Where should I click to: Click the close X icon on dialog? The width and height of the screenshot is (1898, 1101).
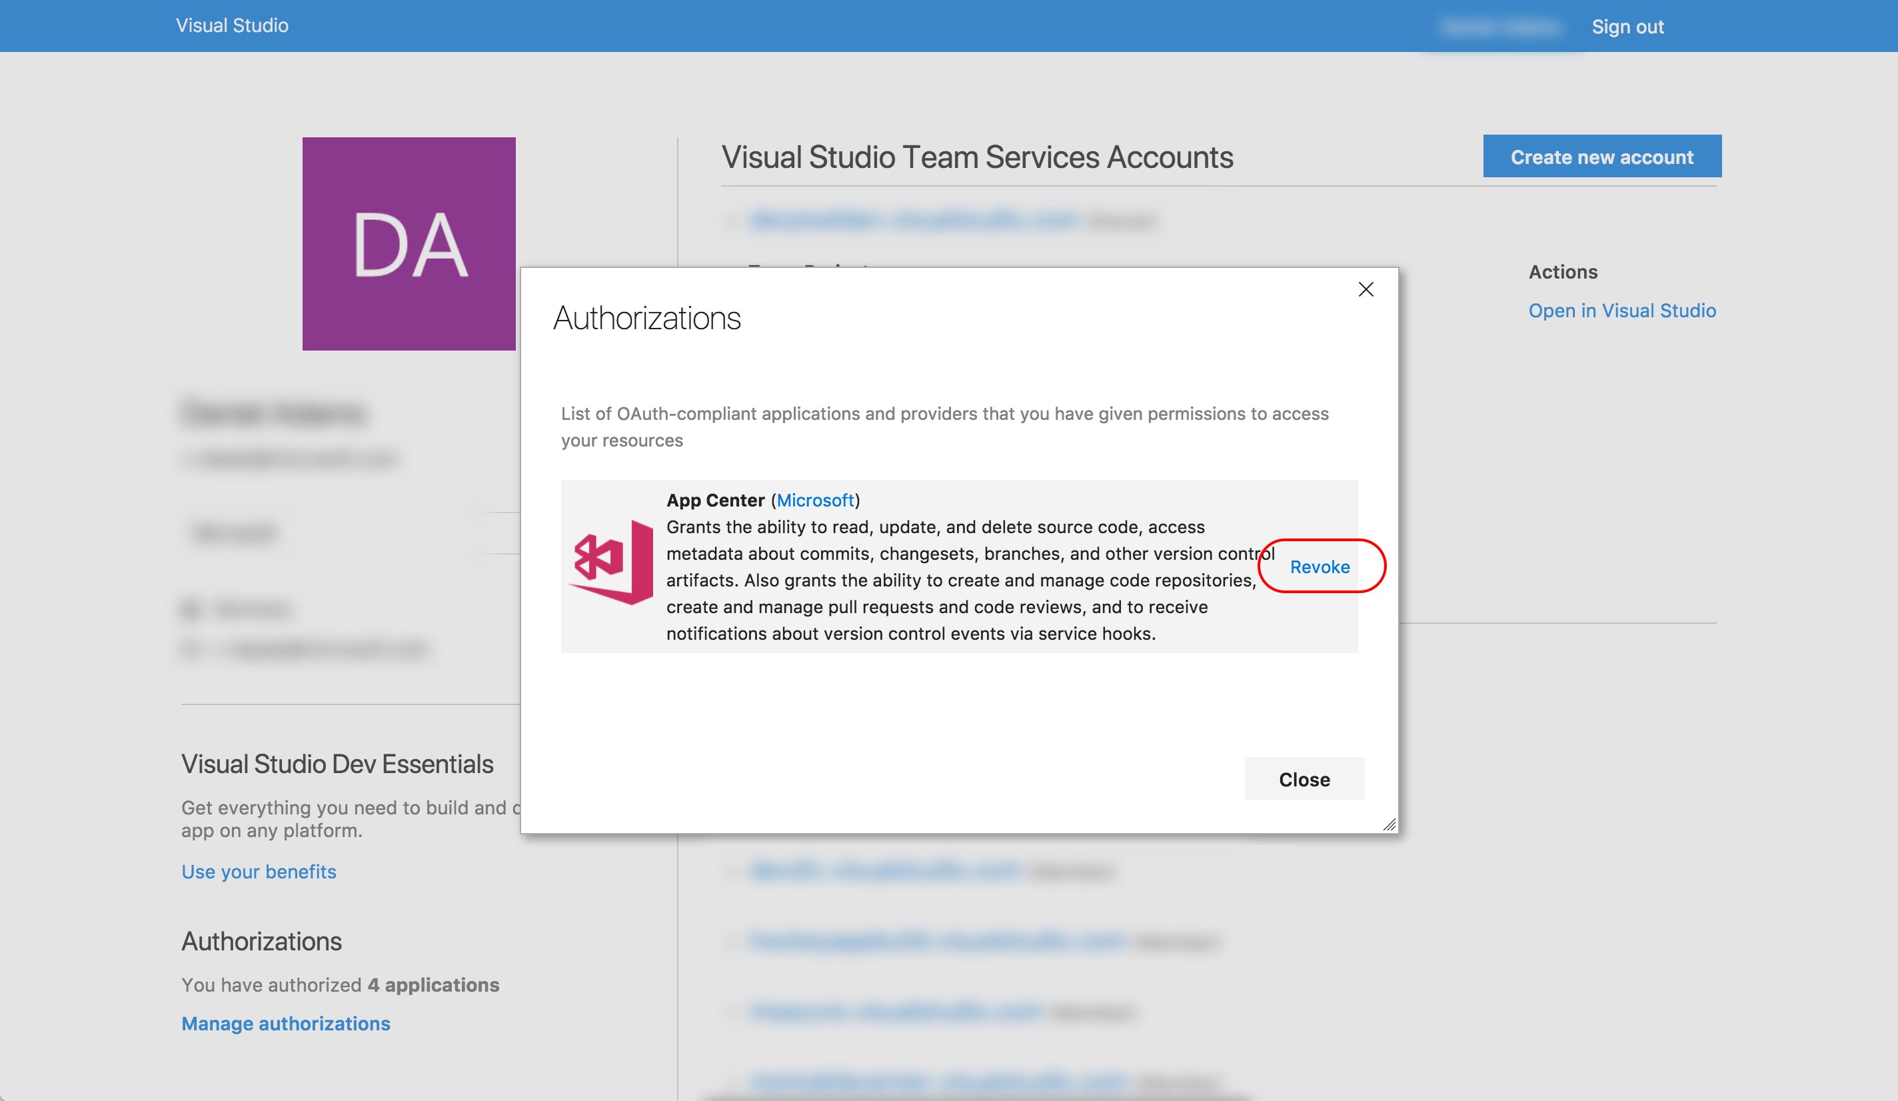(1366, 289)
